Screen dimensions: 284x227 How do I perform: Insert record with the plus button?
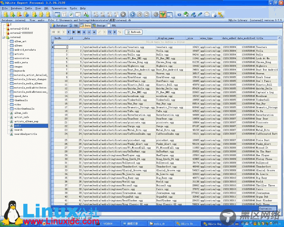[84, 32]
